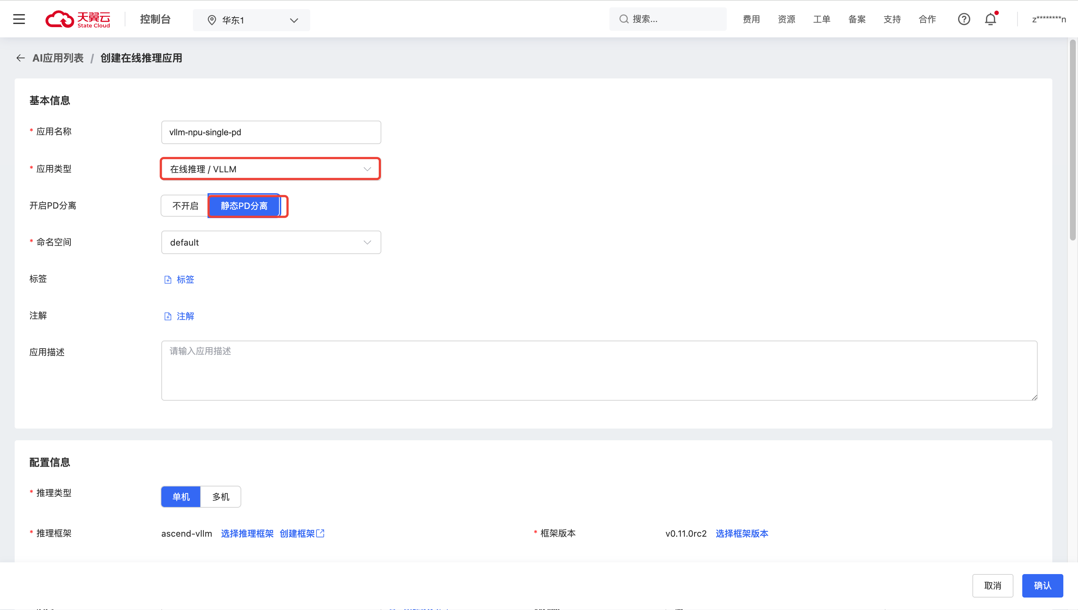Image resolution: width=1078 pixels, height=610 pixels.
Task: Select 不开启 for PD分离
Action: point(185,206)
